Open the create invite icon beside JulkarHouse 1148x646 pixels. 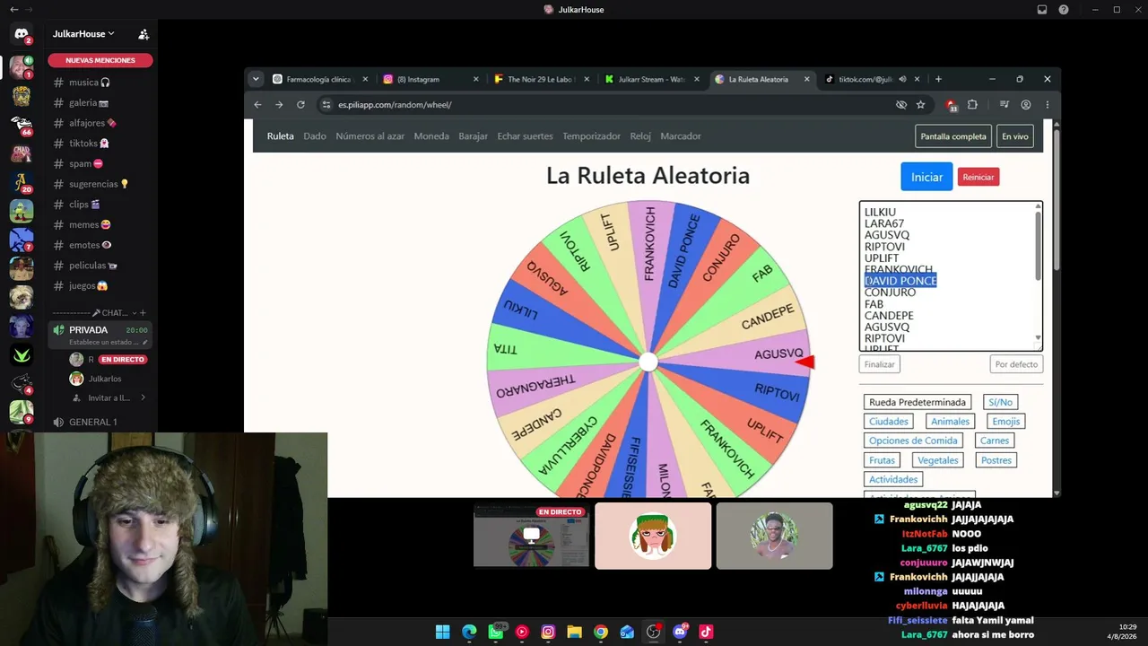pos(143,34)
